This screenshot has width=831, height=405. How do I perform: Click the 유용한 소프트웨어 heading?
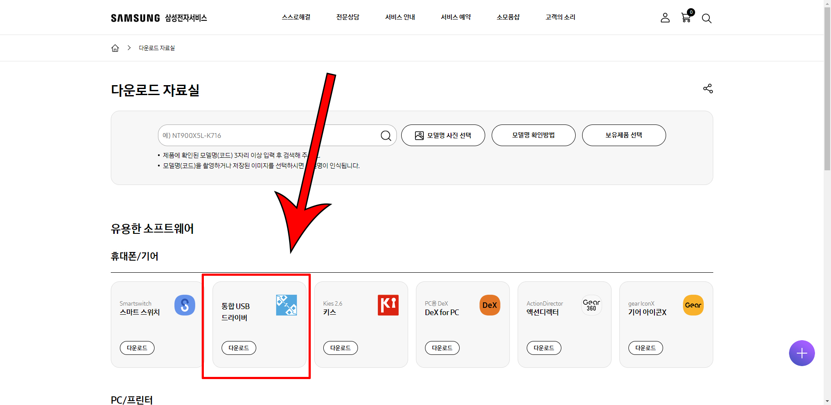152,228
